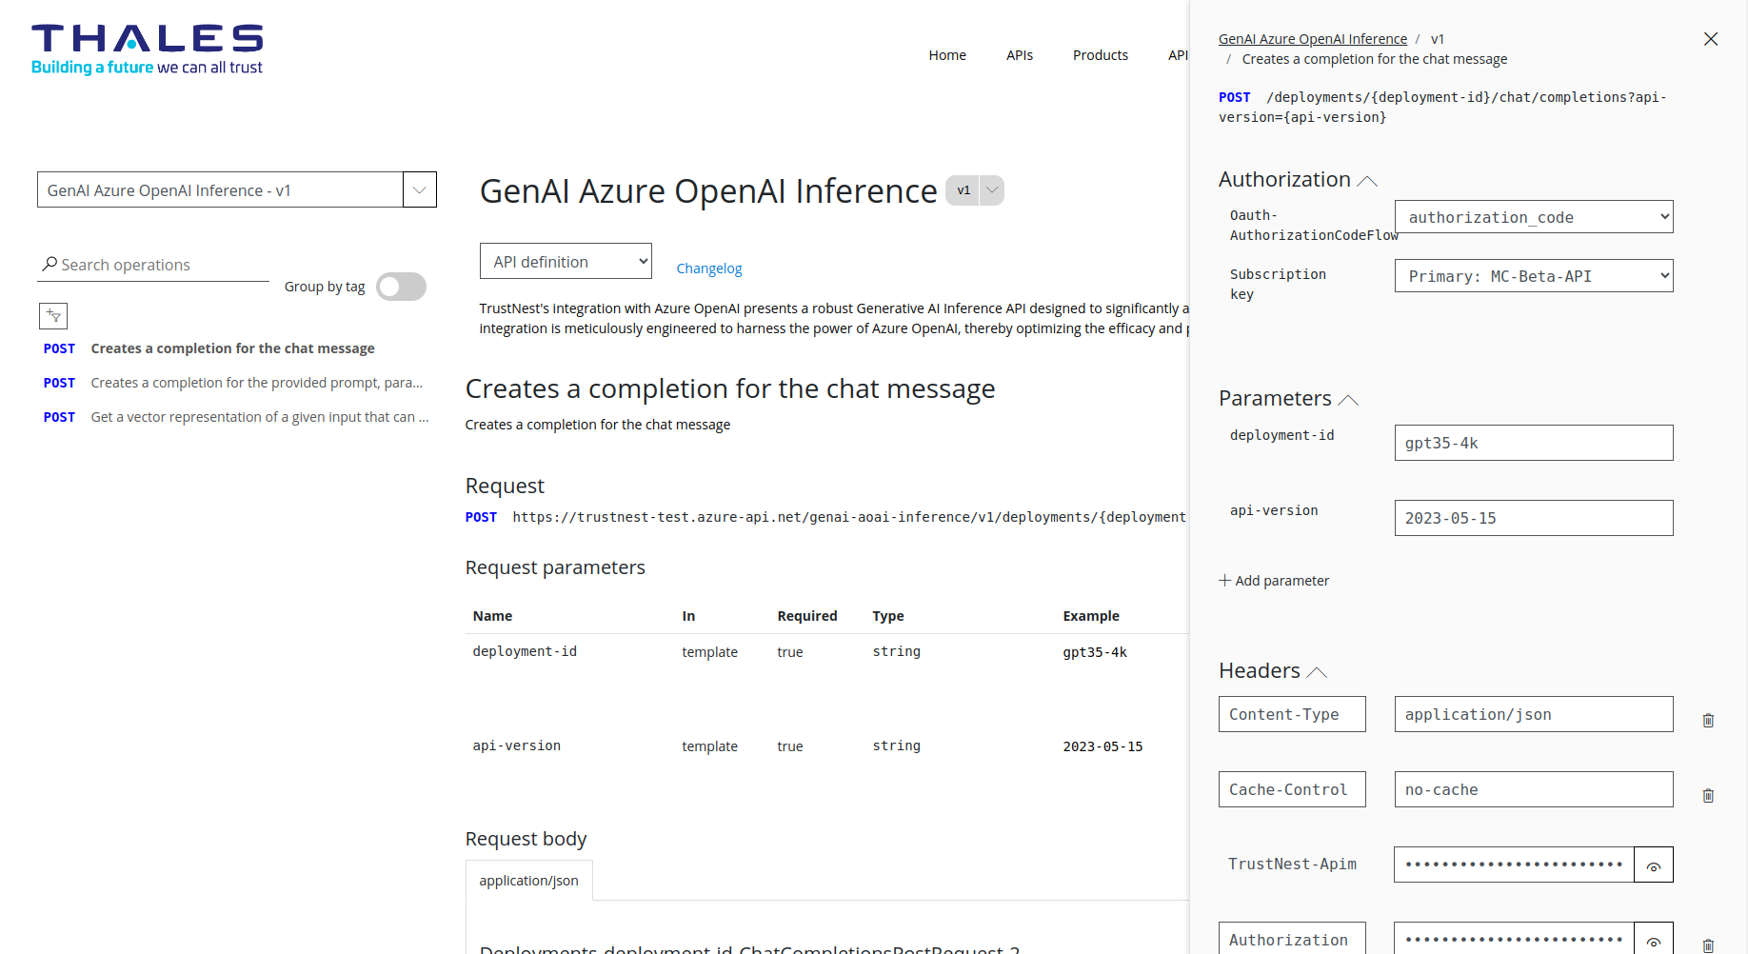
Task: Edit the api-version parameter field
Action: [x=1534, y=518]
